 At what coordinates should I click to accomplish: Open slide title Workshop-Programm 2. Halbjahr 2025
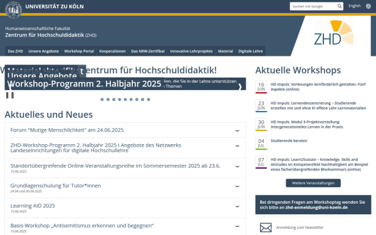[84, 84]
